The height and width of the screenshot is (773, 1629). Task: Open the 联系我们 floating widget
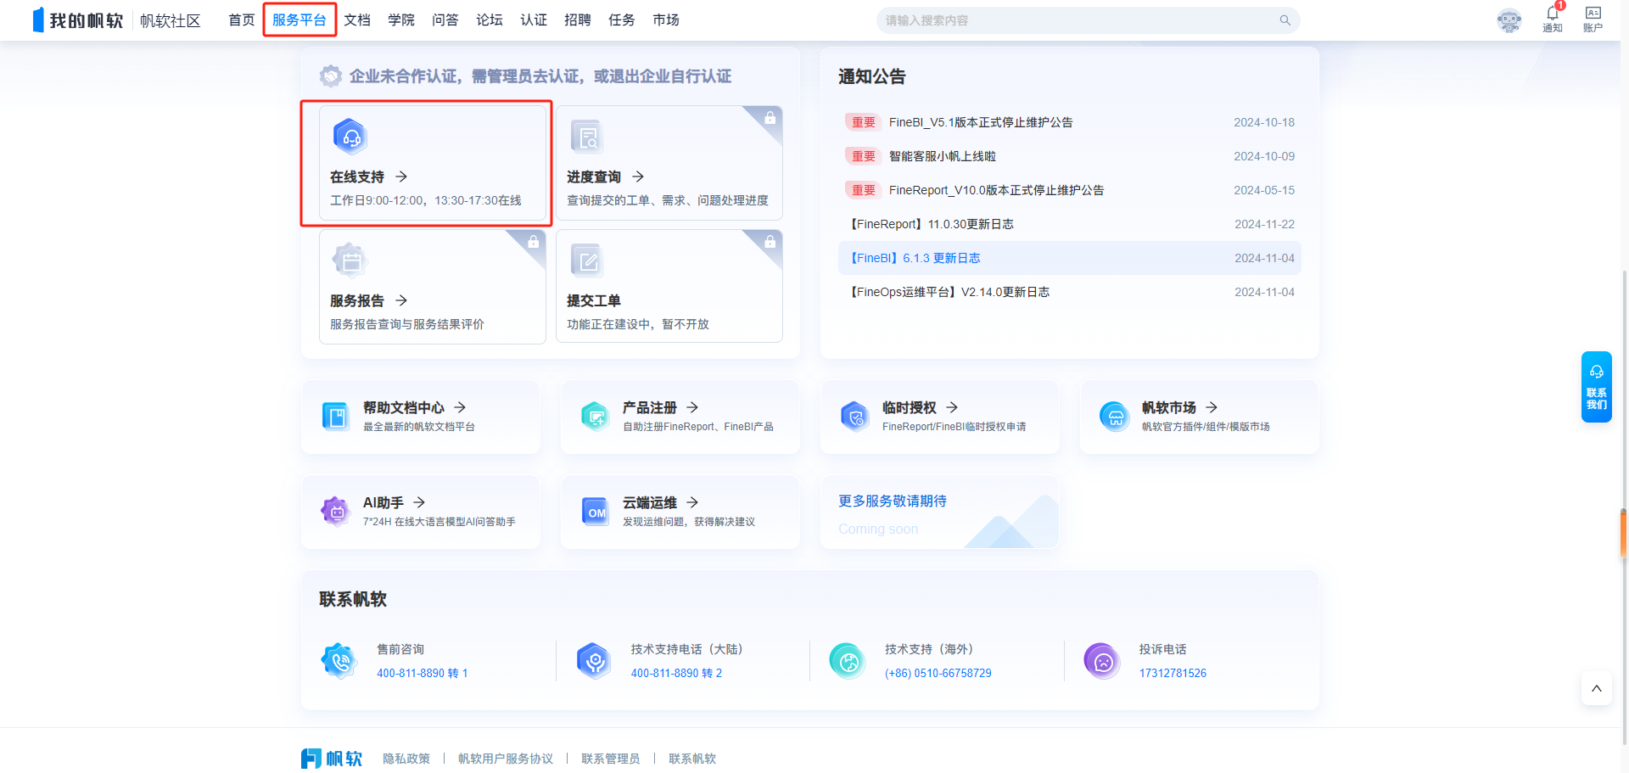point(1596,387)
